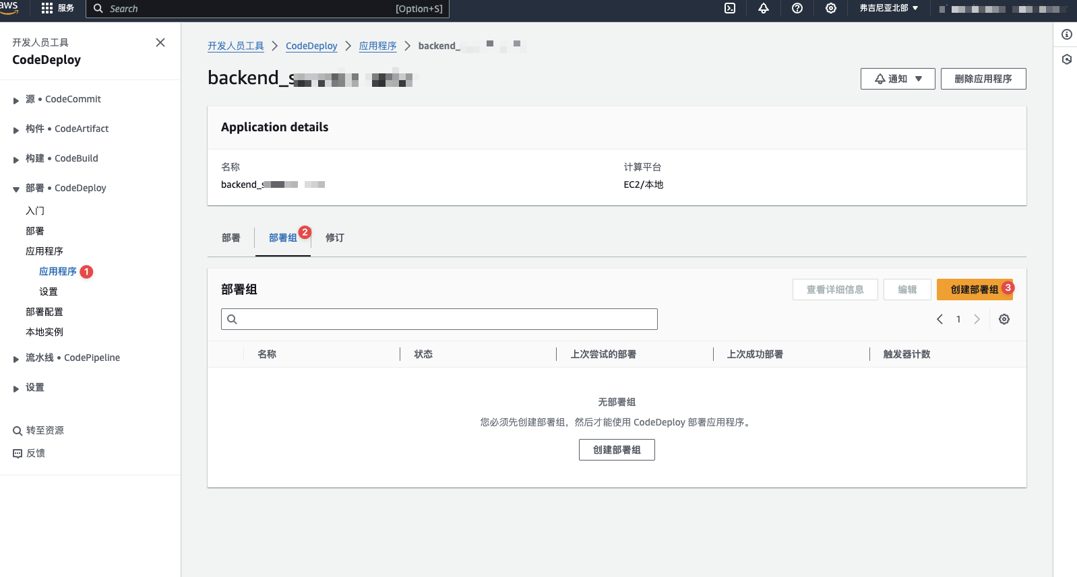Click the orange 创建部署组 button
Screen dimensions: 1077x577
[x=975, y=290]
